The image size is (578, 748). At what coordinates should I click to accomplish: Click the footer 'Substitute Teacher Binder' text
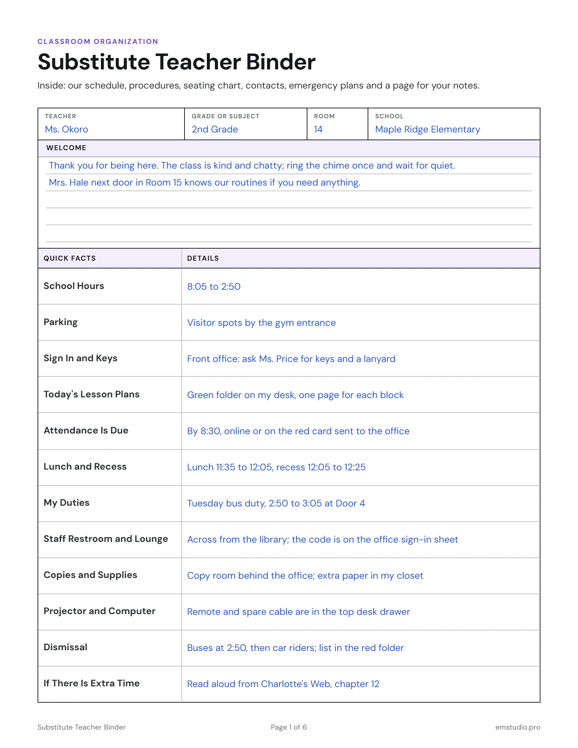pos(81,727)
